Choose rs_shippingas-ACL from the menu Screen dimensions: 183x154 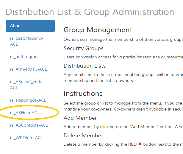pos(28,100)
